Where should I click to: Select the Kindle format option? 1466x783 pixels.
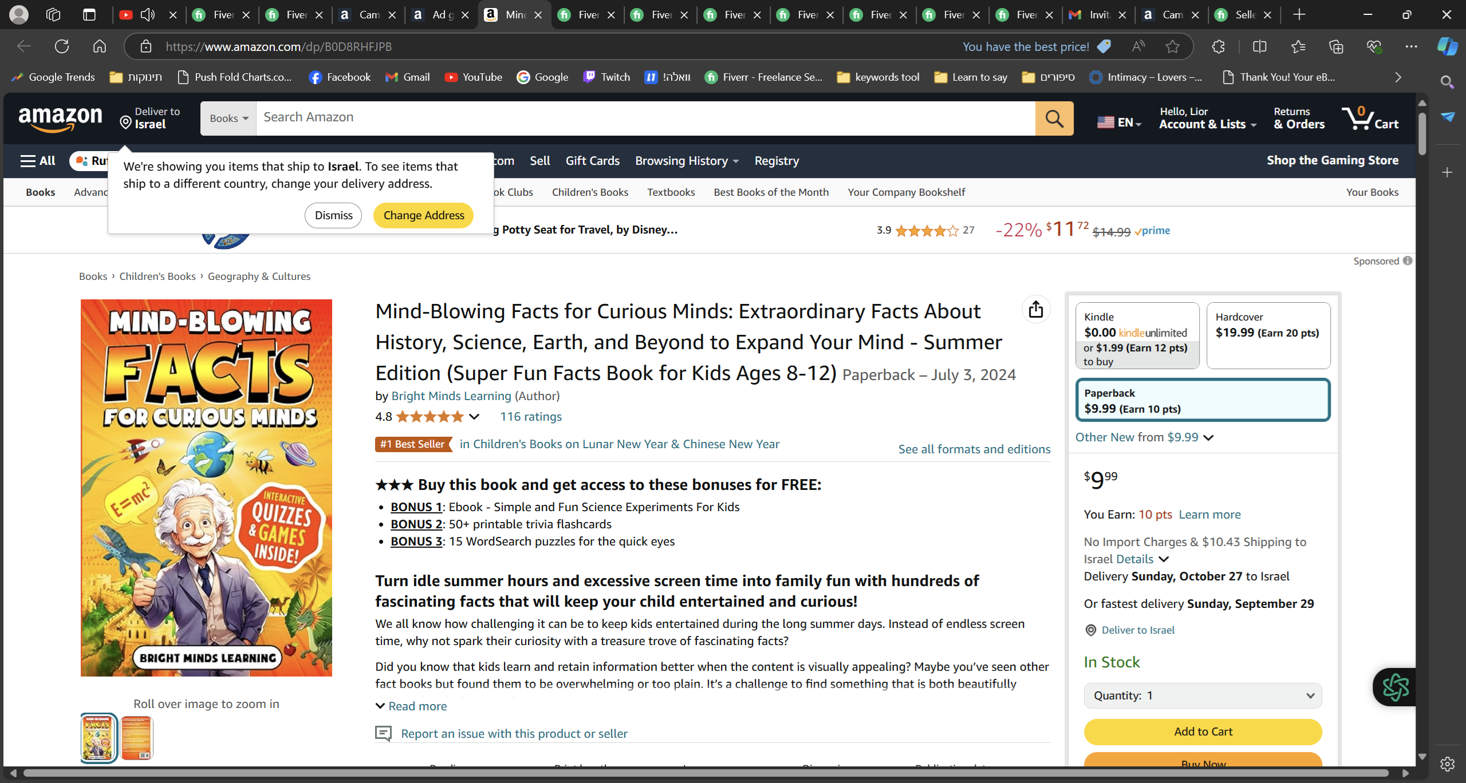click(x=1137, y=335)
